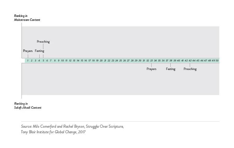This screenshot has height=148, width=234.
Task: Click number 10 on the ranking scale
Action: click(62, 60)
